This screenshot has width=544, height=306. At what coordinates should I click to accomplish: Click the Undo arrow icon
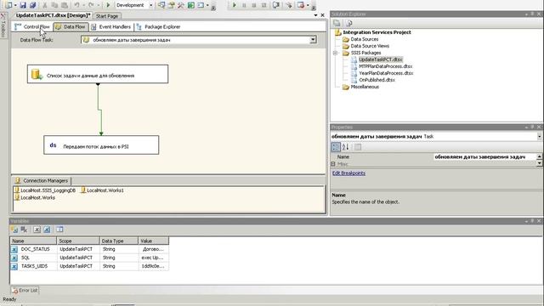click(x=76, y=5)
